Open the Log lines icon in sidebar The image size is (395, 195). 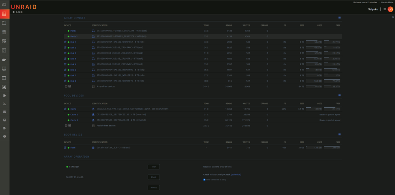(4, 128)
